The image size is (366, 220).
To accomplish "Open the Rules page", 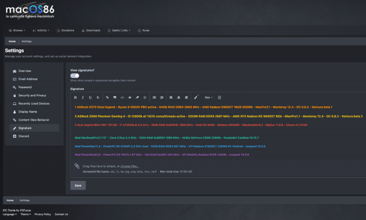I will tap(143, 30).
